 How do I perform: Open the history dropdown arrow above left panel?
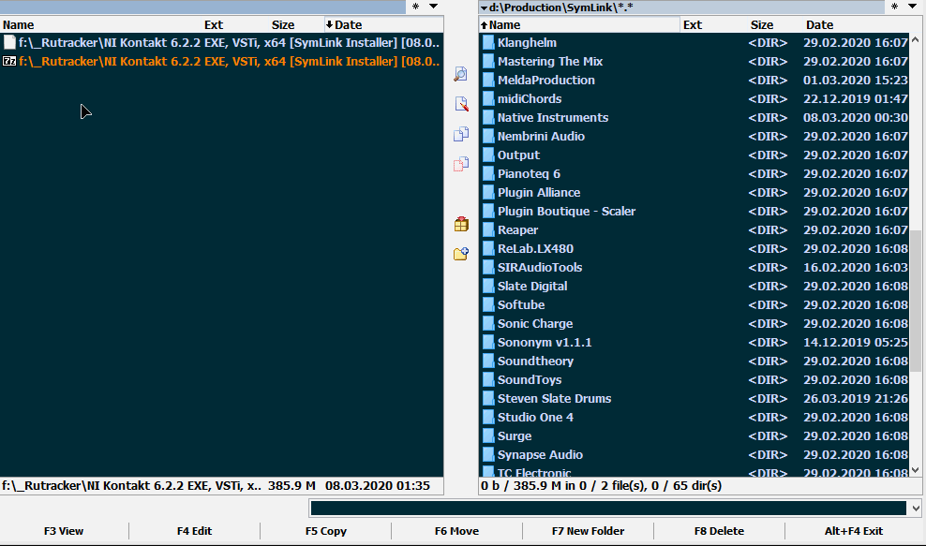tap(433, 7)
